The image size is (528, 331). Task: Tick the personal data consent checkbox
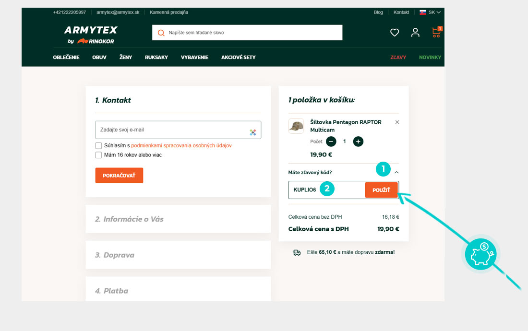(98, 146)
